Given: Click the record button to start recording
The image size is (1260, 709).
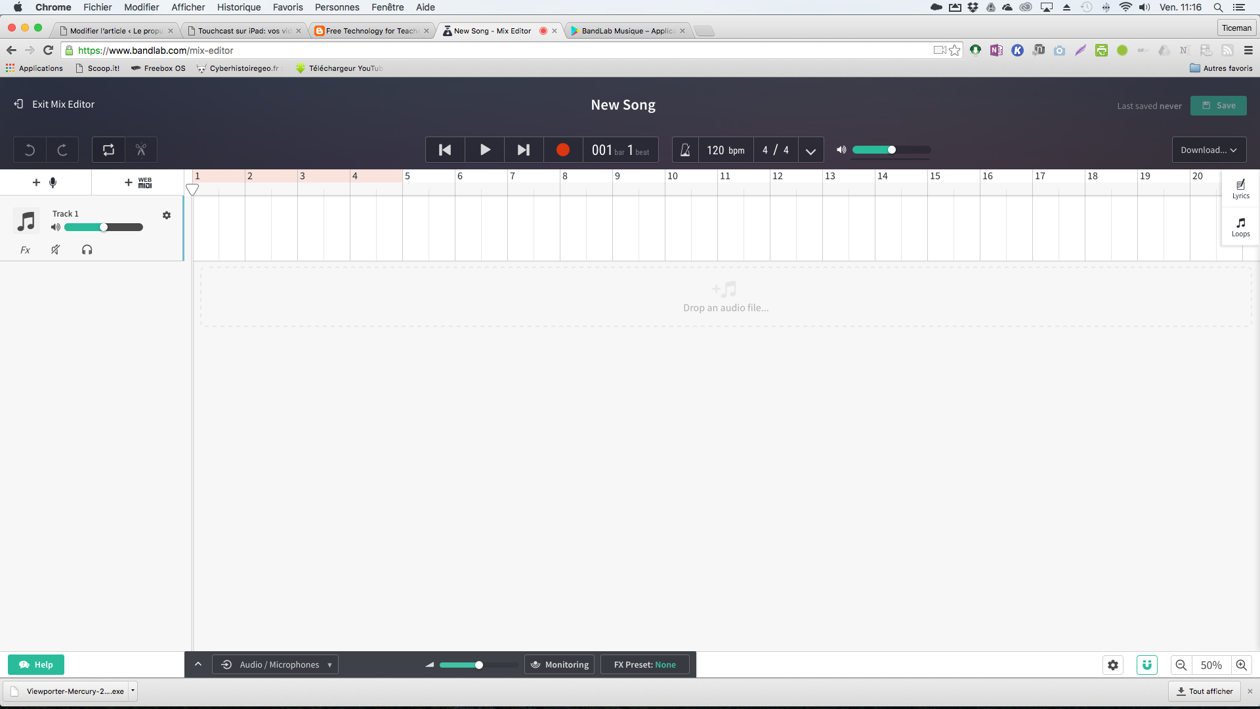Looking at the screenshot, I should pyautogui.click(x=562, y=150).
